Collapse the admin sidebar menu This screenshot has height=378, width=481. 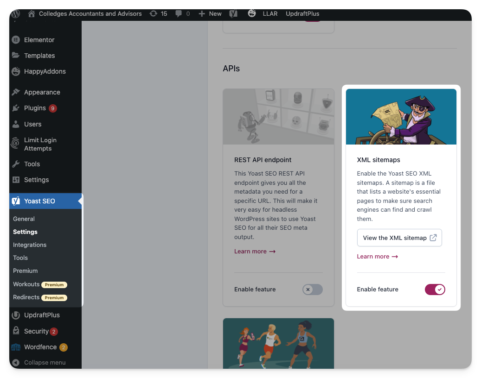(x=45, y=362)
